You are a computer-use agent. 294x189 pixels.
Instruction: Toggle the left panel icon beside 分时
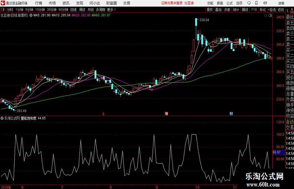[3, 10]
